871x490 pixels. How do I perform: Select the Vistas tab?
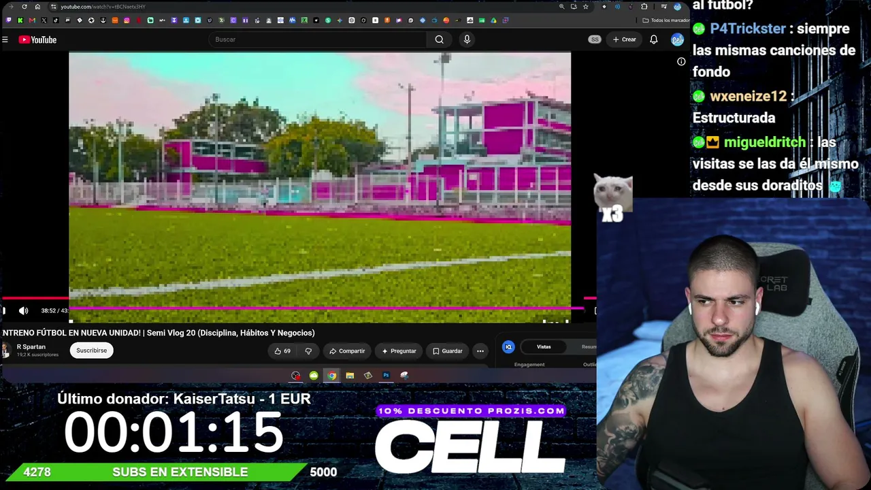point(544,347)
